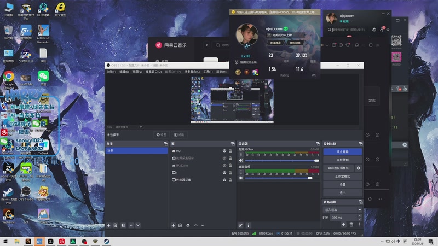Viewport: 438px width, 246px height.
Task: Enable 工作室模式 studio mode
Action: (x=343, y=177)
